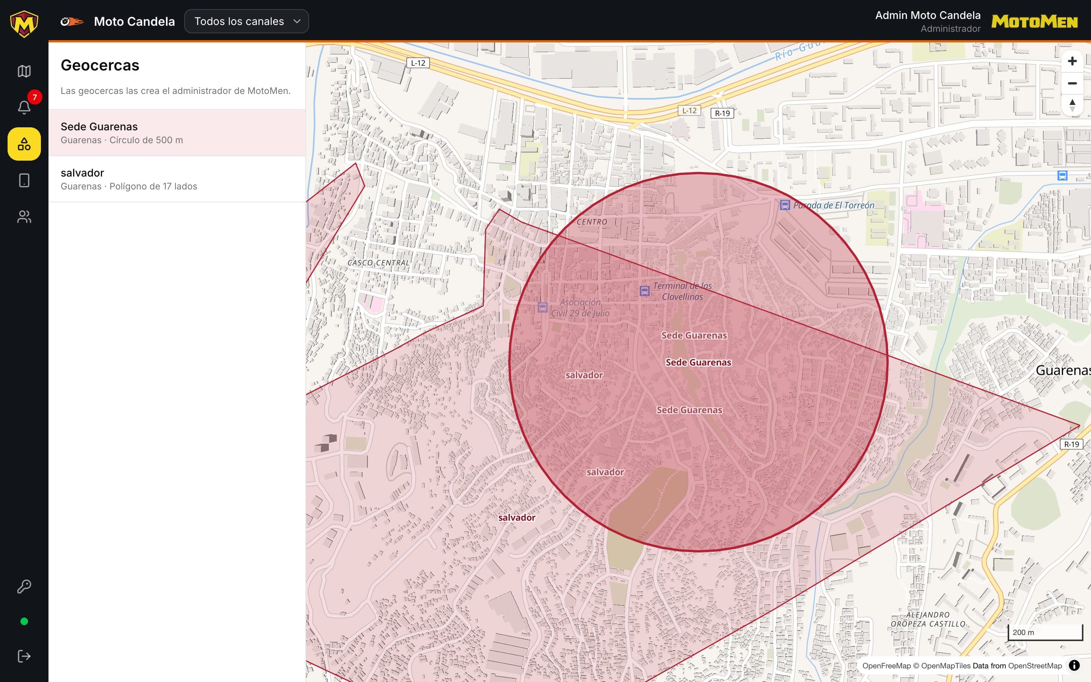The image size is (1091, 682).
Task: Zoom out on the map
Action: tap(1072, 83)
